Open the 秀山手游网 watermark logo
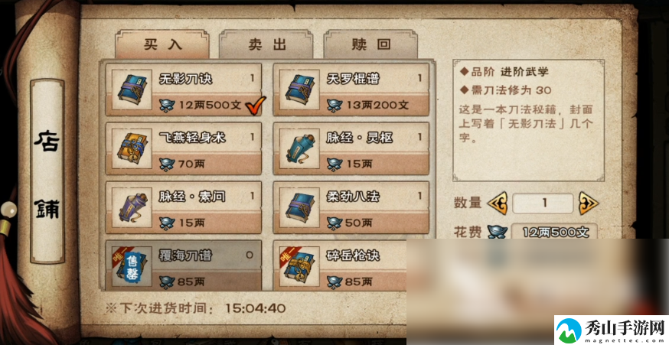 coord(612,330)
